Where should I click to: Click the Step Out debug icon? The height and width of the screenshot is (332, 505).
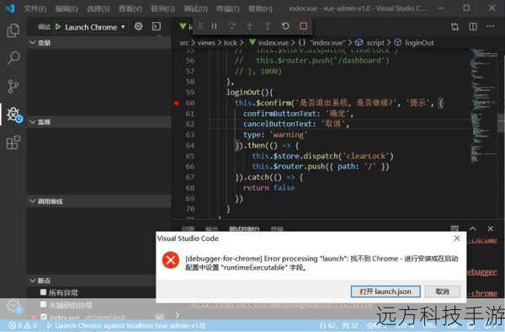[x=267, y=26]
